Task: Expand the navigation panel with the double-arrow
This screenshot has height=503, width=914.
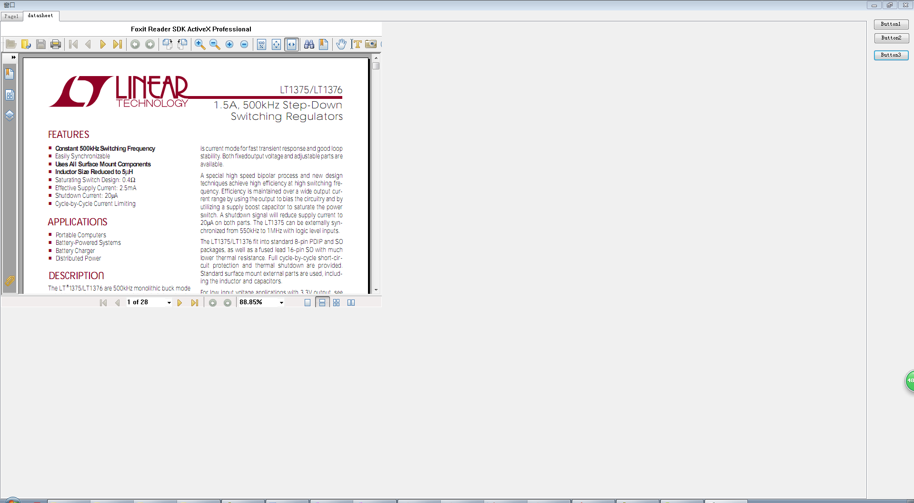Action: 13,57
